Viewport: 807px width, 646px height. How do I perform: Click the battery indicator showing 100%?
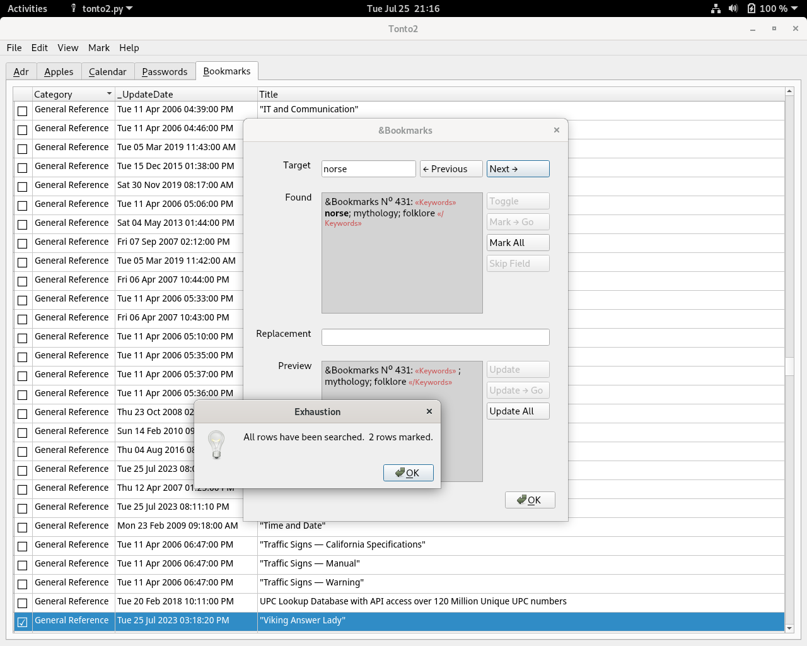(766, 8)
